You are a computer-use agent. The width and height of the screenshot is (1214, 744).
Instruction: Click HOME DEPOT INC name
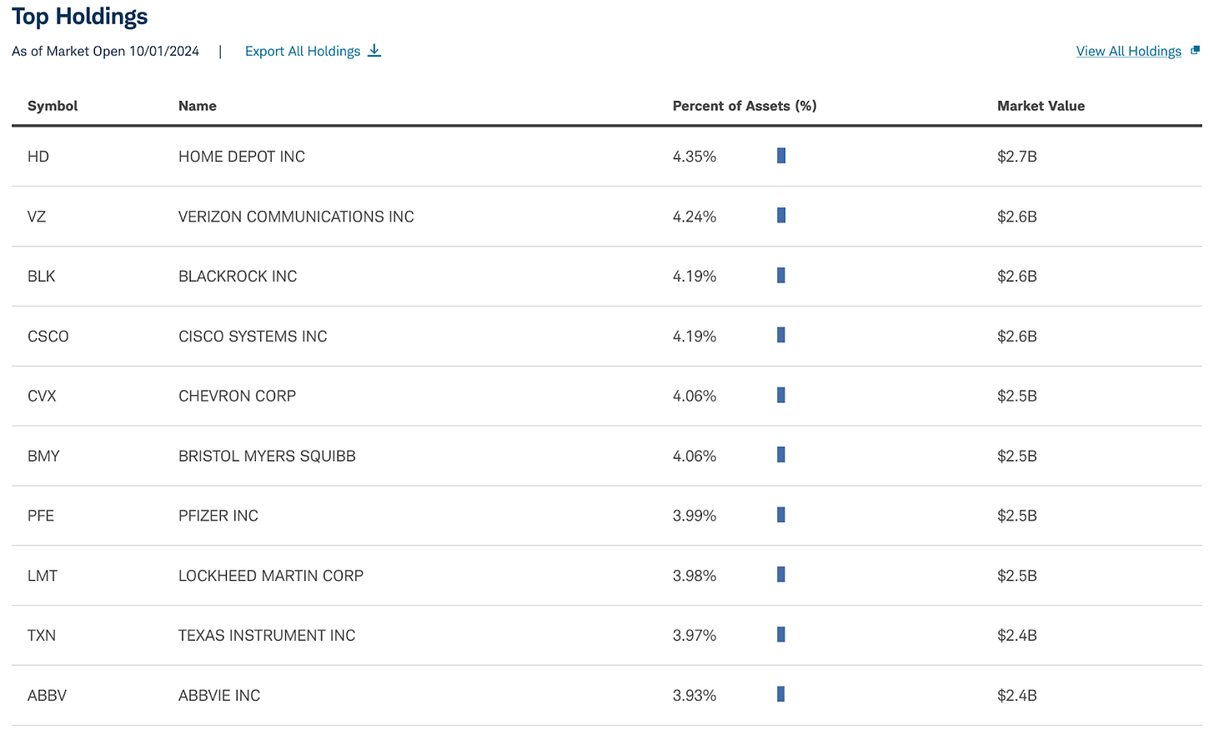tap(242, 157)
